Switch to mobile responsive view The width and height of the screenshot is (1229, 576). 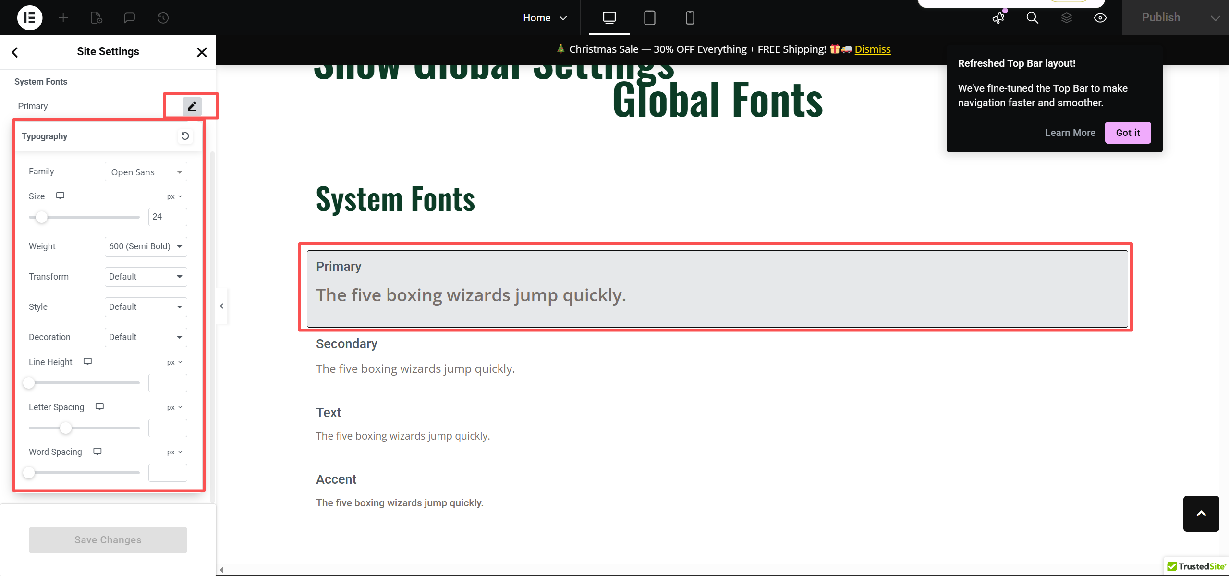point(690,18)
